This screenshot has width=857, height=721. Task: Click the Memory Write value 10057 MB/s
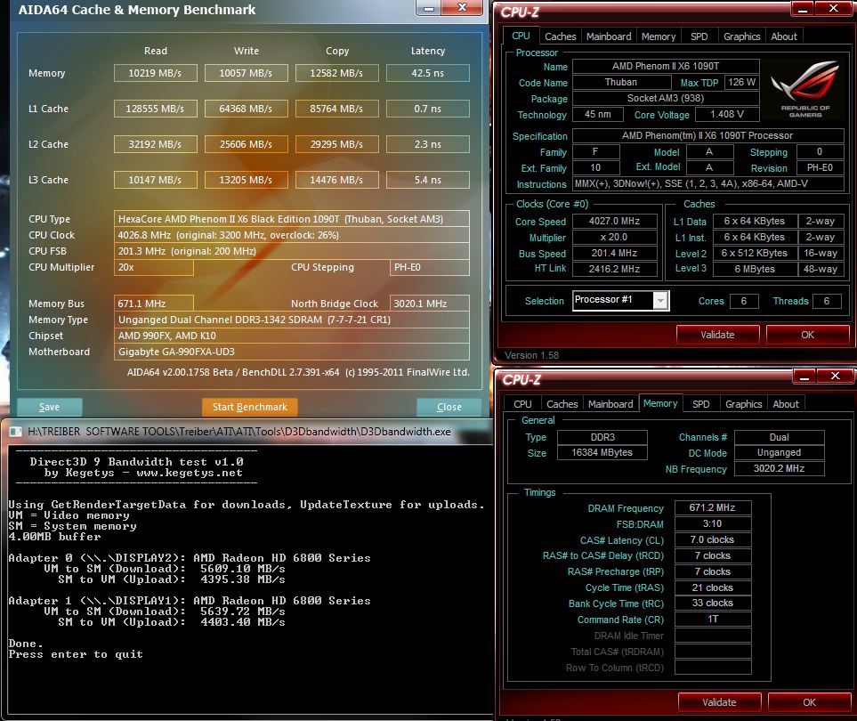click(246, 73)
